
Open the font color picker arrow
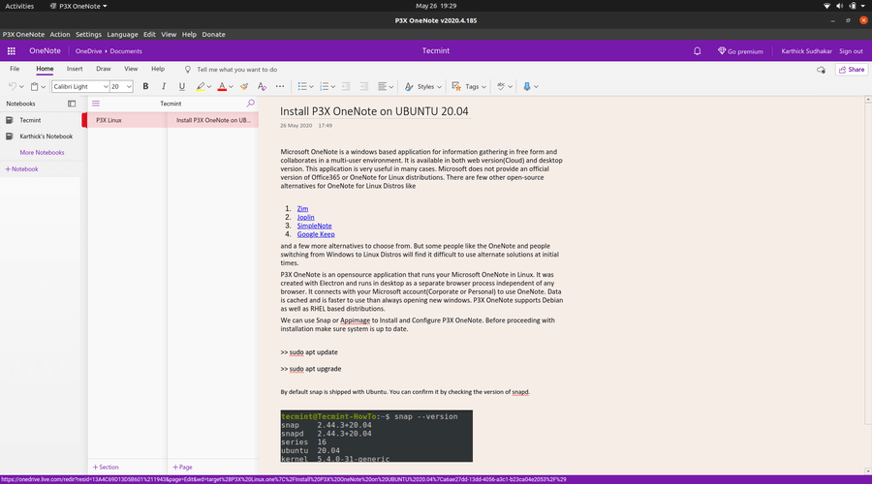point(232,86)
